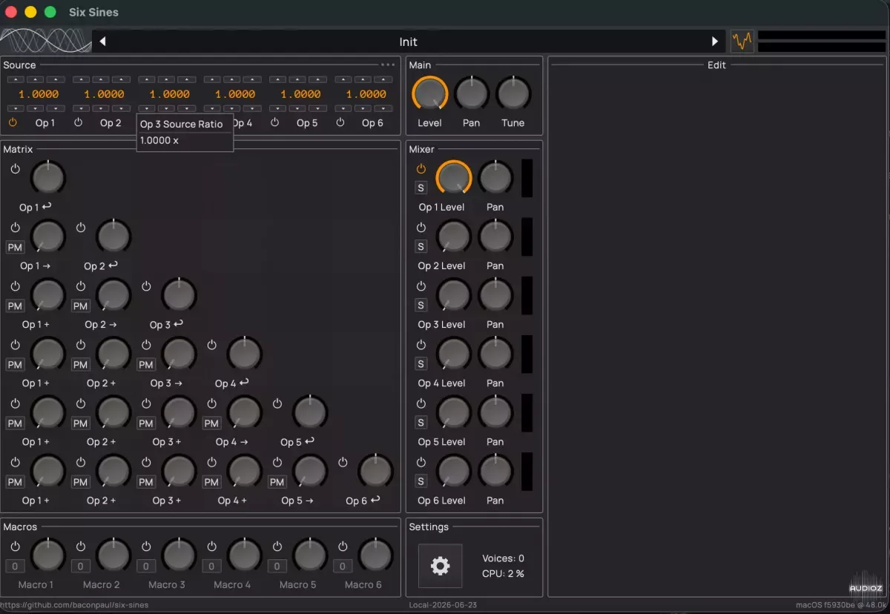
Task: Enable power icon above Op 2 → PM
Action: click(x=80, y=285)
